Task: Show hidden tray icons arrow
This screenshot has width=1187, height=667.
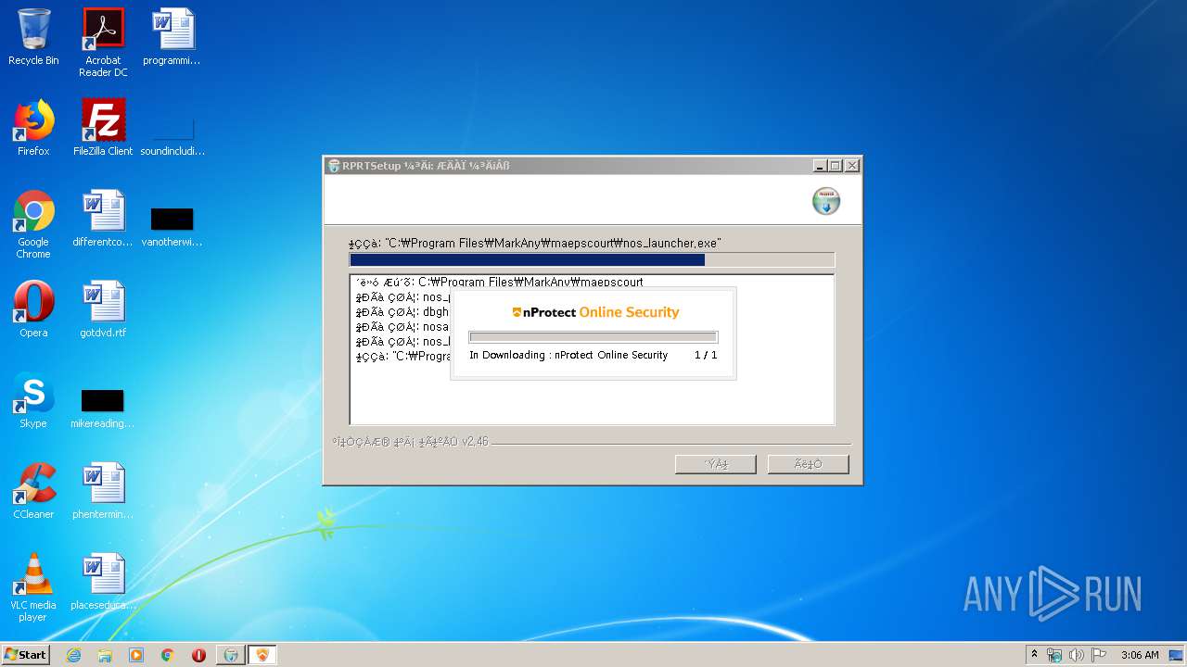Action: point(1034,655)
